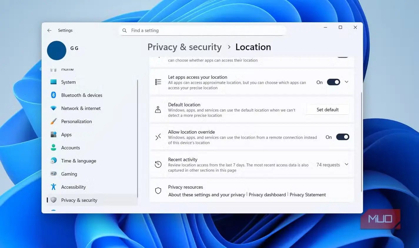Click the Location page title
The width and height of the screenshot is (419, 248).
tap(253, 47)
